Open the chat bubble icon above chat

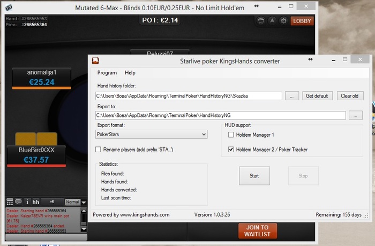pyautogui.click(x=18, y=202)
